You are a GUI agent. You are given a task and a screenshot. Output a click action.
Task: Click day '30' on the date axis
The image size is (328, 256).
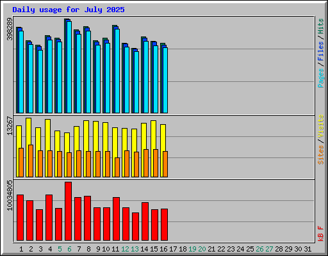point(298,249)
